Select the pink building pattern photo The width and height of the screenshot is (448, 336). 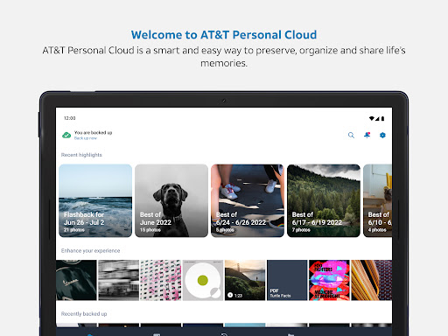(x=161, y=280)
